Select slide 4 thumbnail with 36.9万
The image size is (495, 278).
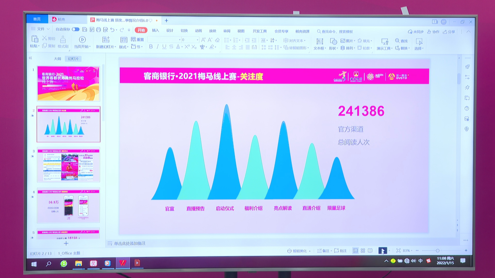pos(68,205)
